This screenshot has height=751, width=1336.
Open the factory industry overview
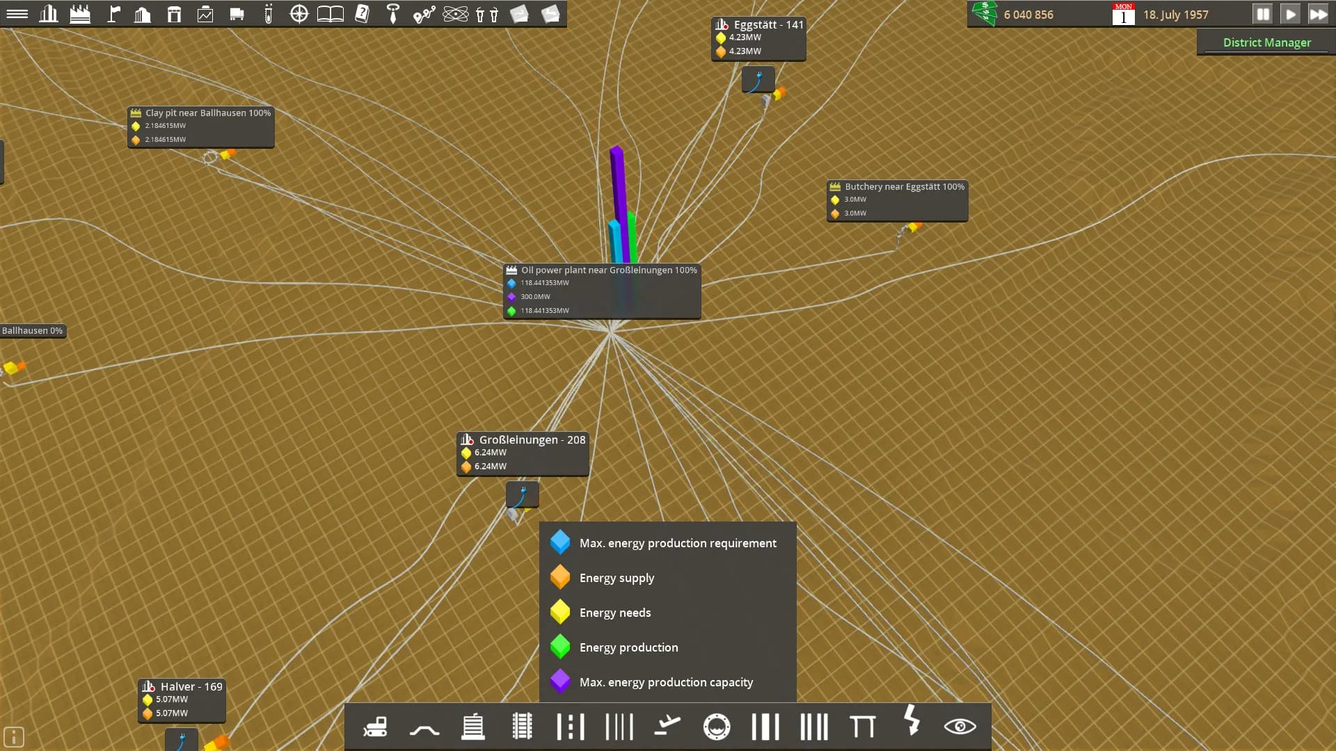[x=80, y=13]
